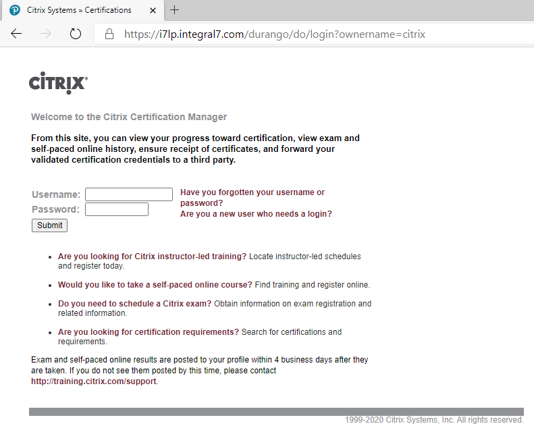
Task: Open a new tab with the plus icon
Action: (175, 10)
